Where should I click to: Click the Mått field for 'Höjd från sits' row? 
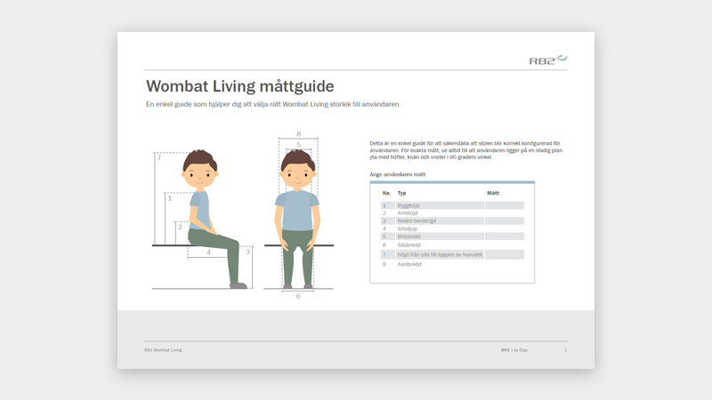[505, 254]
